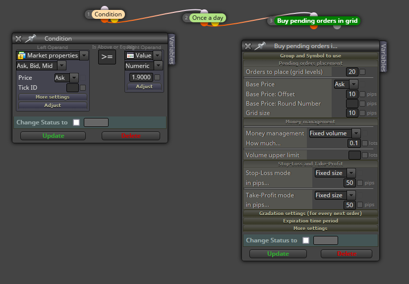
Task: Click the orange output of Condition node
Action: pos(105,20)
